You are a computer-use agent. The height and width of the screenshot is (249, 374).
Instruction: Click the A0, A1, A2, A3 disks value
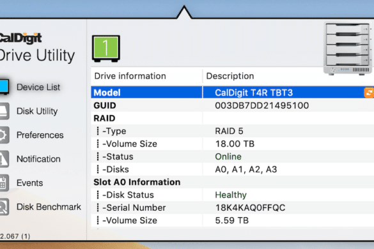click(x=246, y=169)
